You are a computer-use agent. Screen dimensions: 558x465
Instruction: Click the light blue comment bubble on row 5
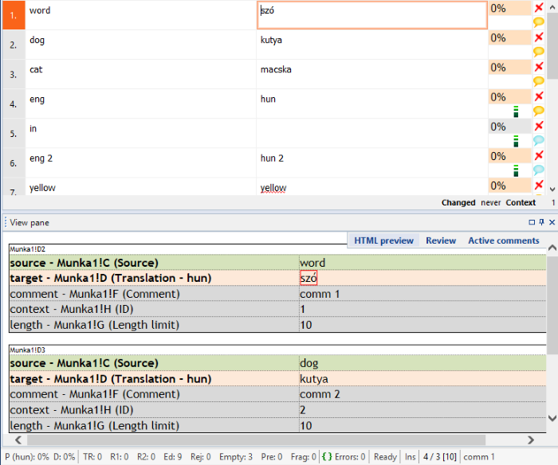539,140
